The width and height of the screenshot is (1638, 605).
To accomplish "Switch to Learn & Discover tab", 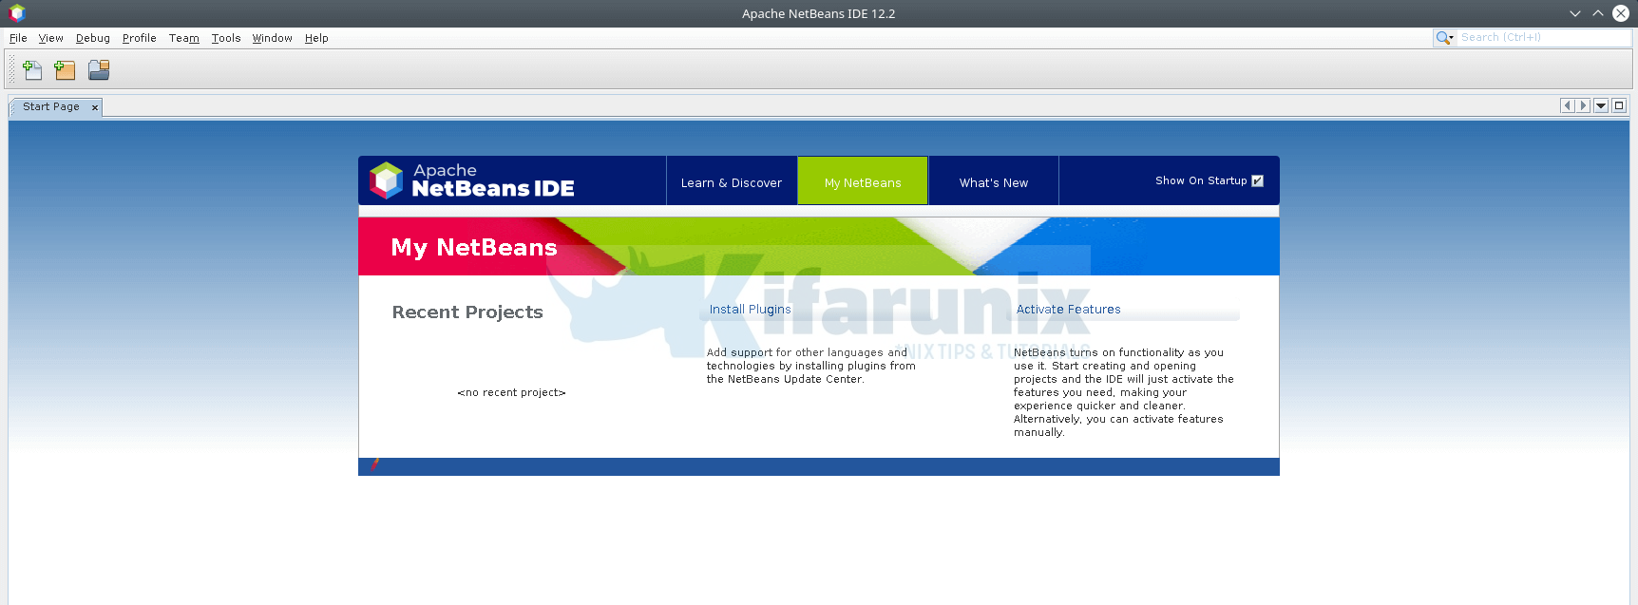I will [732, 181].
